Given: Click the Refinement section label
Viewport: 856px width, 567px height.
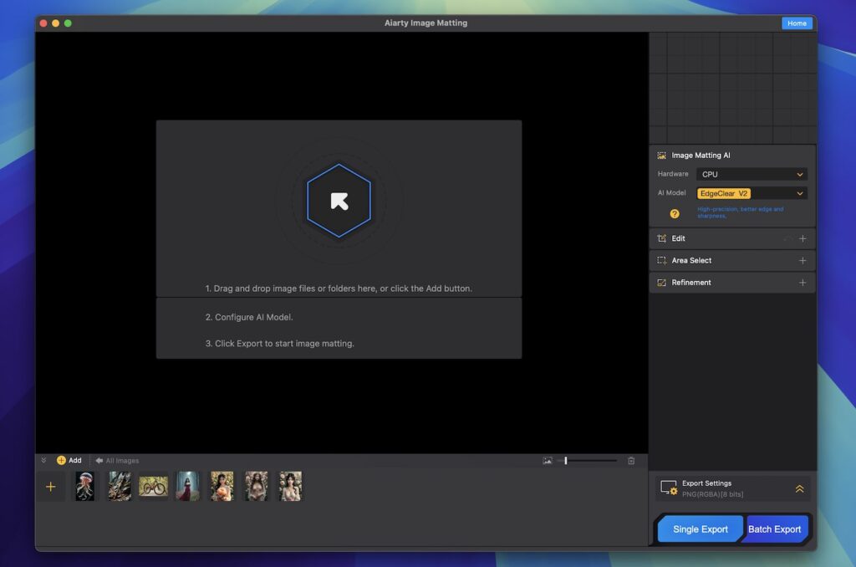Looking at the screenshot, I should [x=691, y=283].
